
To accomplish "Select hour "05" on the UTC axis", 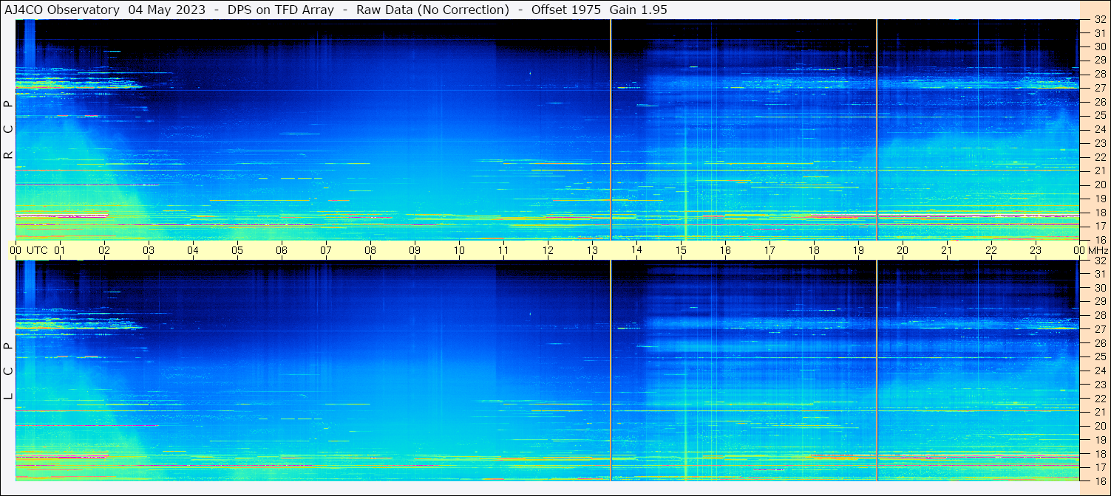I will coord(237,250).
